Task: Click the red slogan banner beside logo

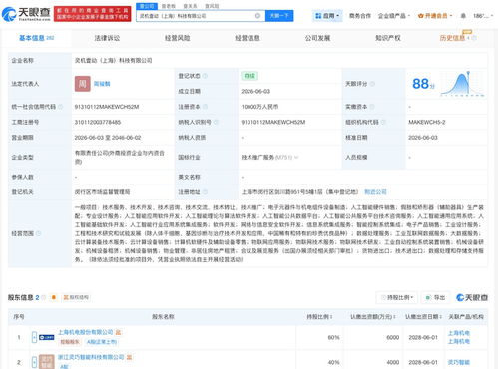Action: tap(93, 14)
